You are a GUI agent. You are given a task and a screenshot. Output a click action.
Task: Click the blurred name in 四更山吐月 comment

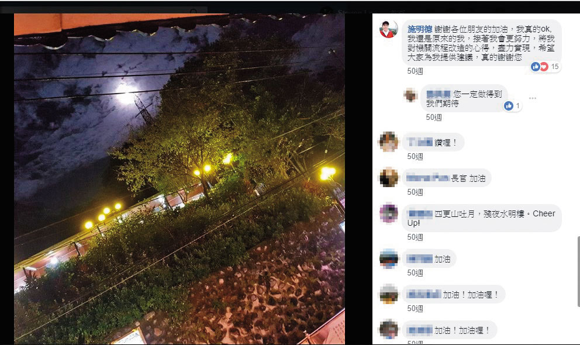pyautogui.click(x=420, y=214)
